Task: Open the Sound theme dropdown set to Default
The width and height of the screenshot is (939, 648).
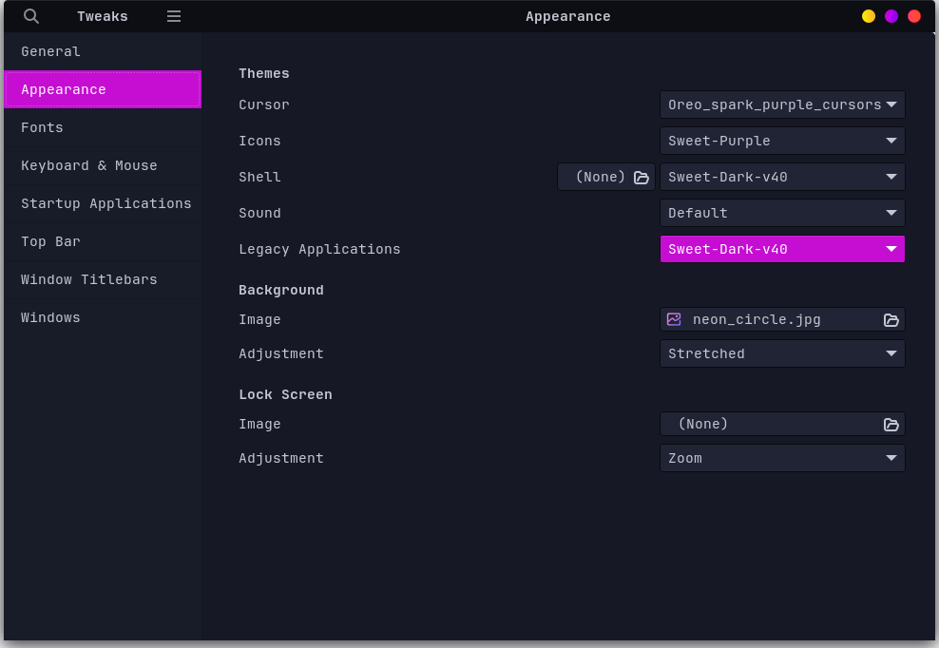Action: coord(781,213)
